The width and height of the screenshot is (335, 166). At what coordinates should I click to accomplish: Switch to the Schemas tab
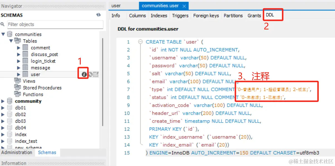coord(47,152)
